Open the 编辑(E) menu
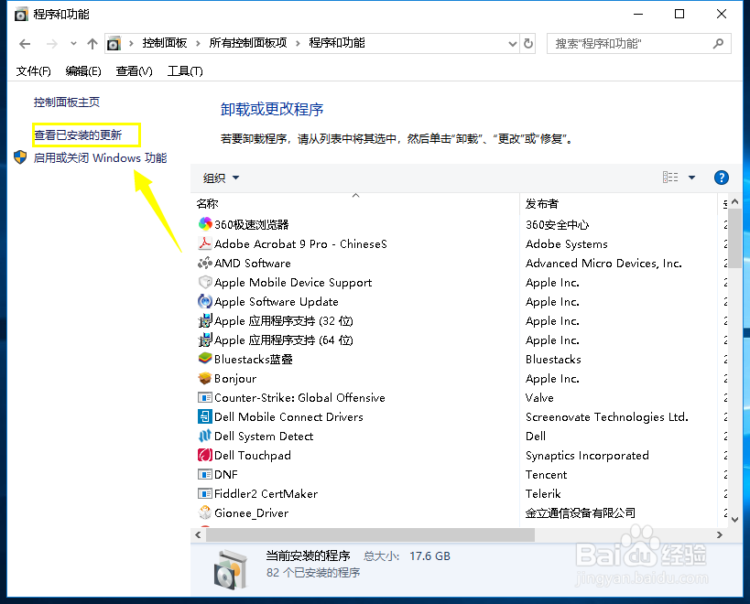 pos(83,71)
